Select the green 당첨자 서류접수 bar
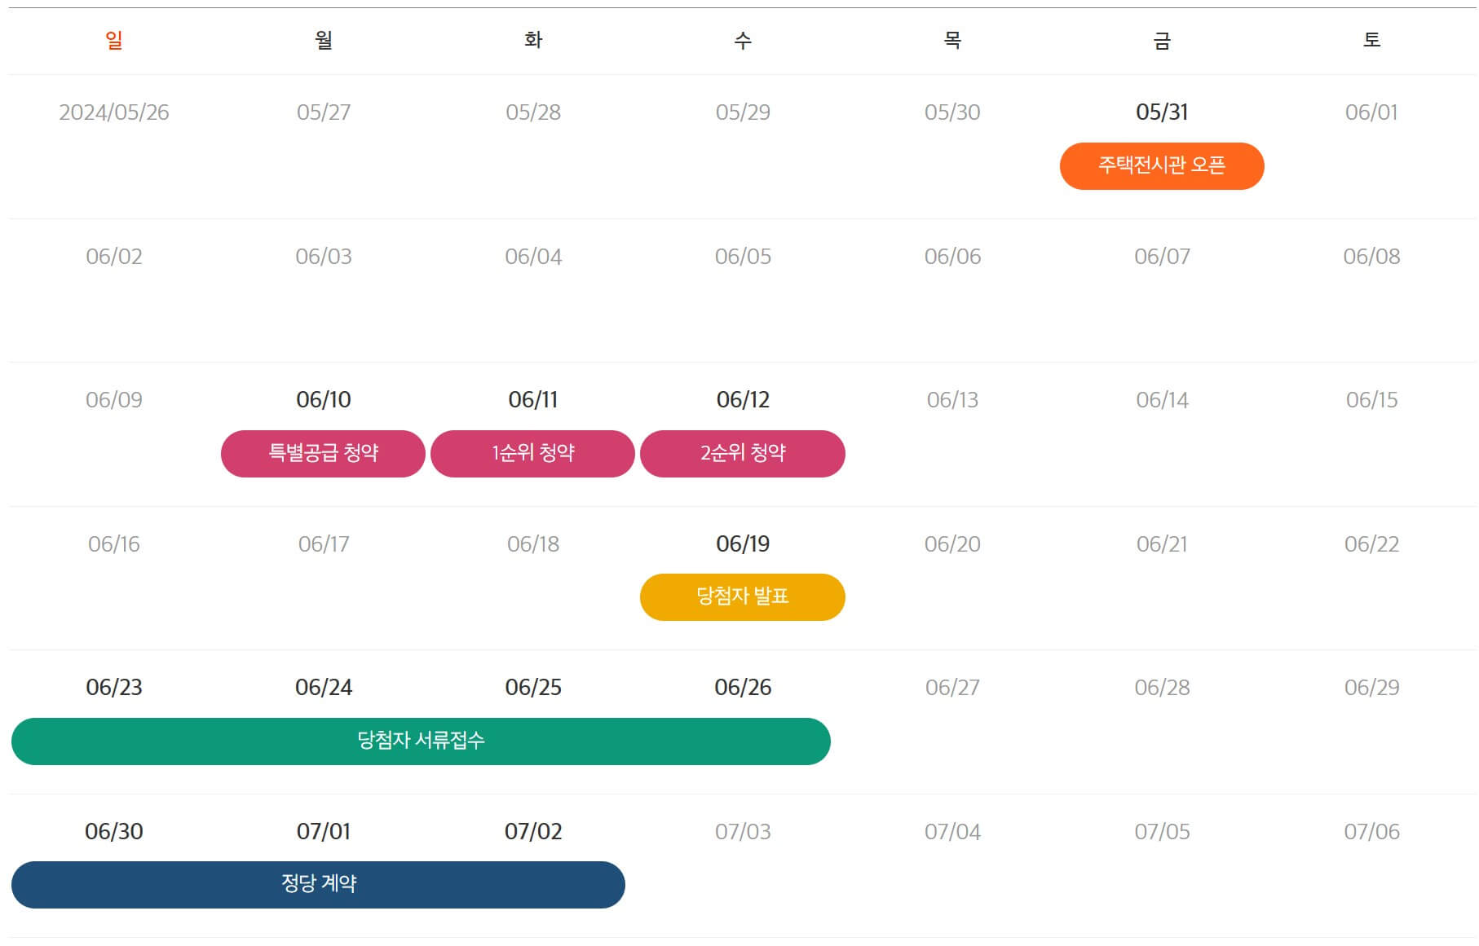This screenshot has height=946, width=1479. tap(420, 741)
